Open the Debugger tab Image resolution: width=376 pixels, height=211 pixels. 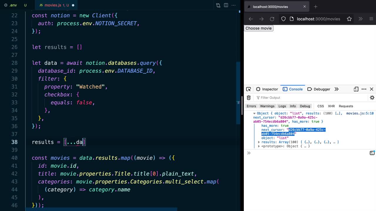coord(322,89)
